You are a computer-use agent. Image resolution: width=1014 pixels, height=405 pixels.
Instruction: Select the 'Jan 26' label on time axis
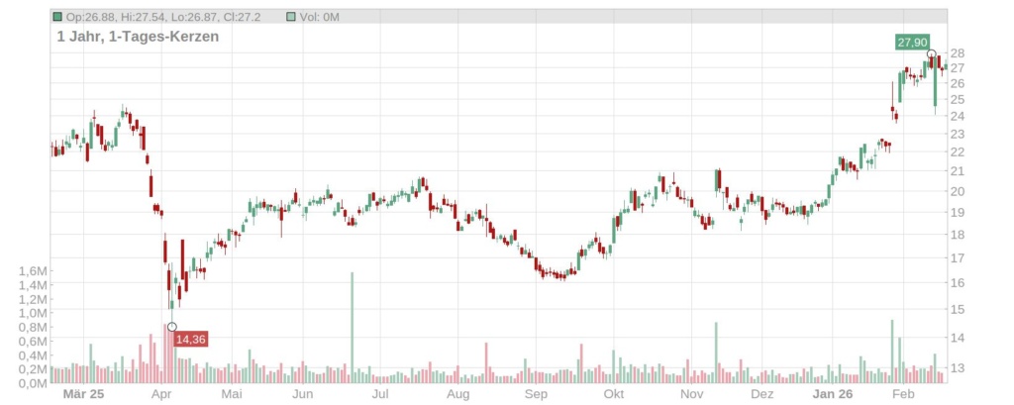coord(830,394)
